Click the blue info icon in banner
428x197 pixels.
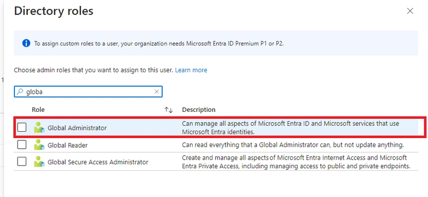coord(26,43)
